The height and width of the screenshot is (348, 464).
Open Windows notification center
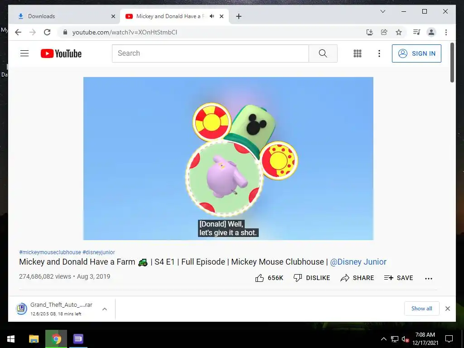coord(449,339)
